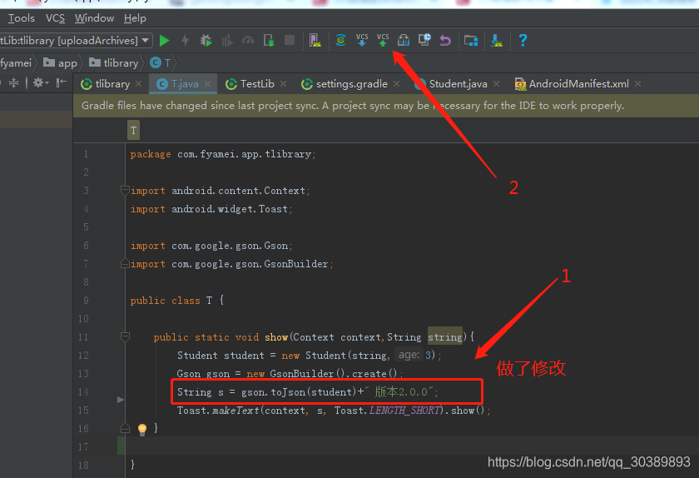Open the Window menu
The image size is (699, 478).
tap(95, 18)
